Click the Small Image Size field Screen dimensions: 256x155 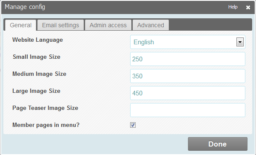click(188, 59)
